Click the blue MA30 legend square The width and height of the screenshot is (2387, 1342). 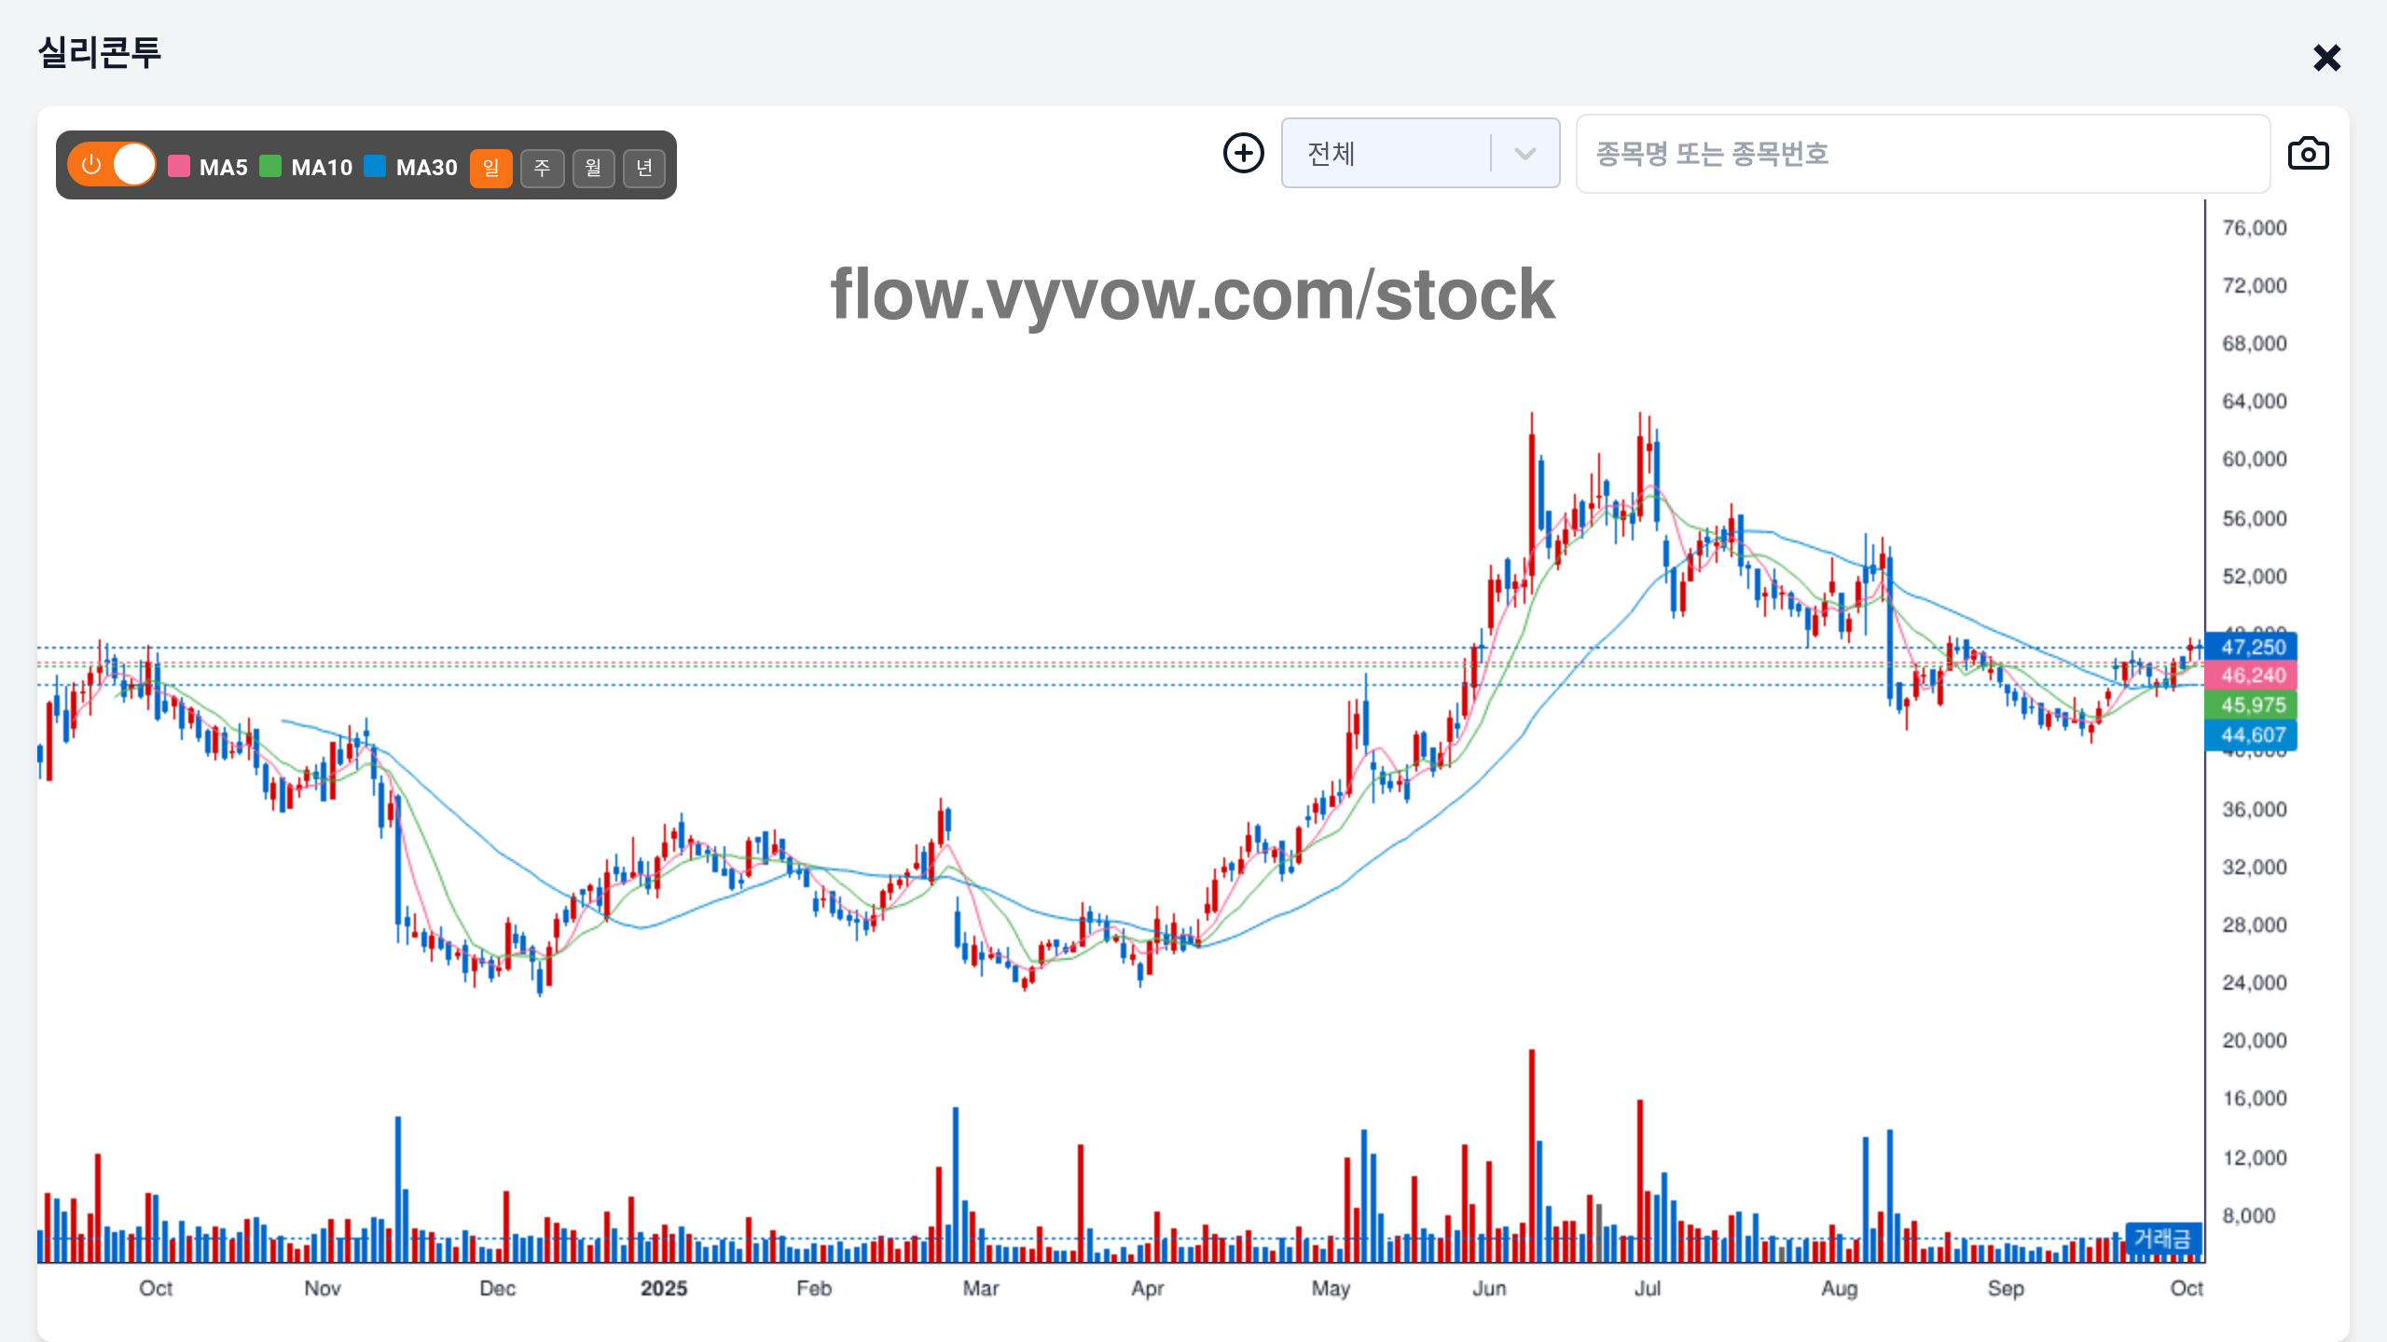click(x=375, y=167)
